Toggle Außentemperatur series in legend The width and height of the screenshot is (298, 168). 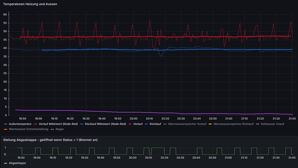click(20, 124)
